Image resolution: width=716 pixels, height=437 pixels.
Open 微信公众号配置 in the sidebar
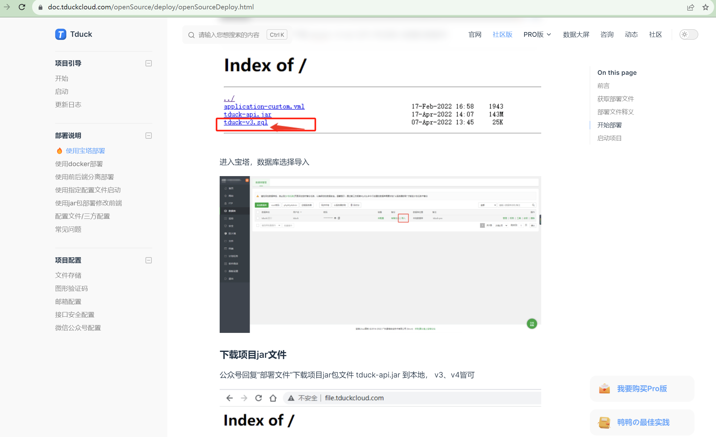(x=78, y=328)
